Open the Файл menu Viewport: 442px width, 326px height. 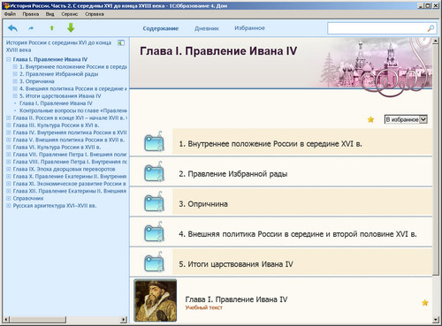tap(10, 14)
